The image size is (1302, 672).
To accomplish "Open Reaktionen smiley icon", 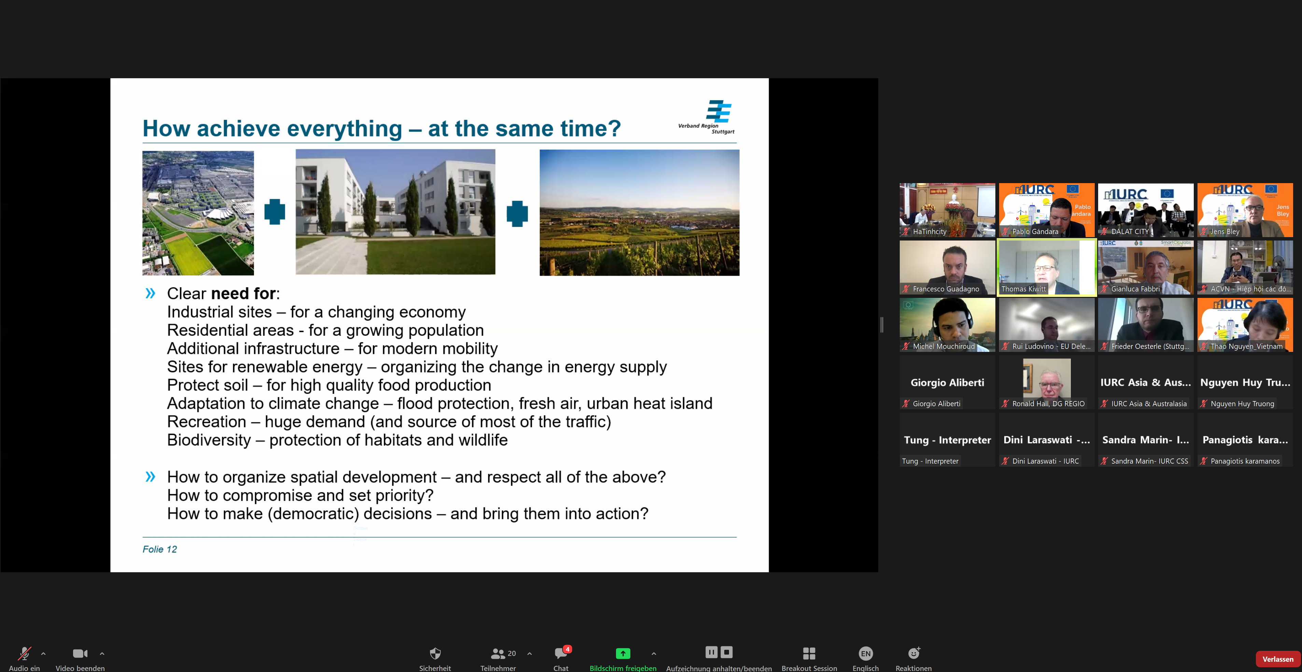I will pos(913,653).
